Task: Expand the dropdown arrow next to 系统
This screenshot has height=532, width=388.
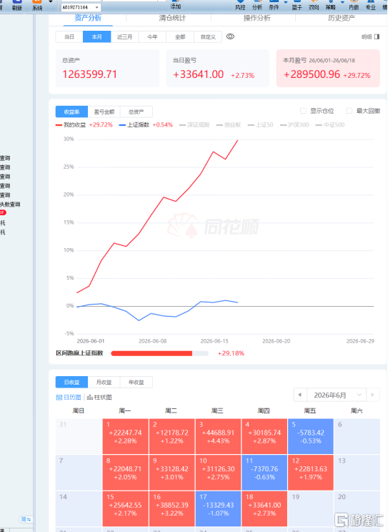Action: click(x=51, y=1)
